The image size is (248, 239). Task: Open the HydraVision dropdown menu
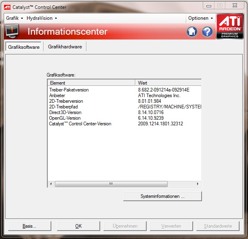[42, 18]
